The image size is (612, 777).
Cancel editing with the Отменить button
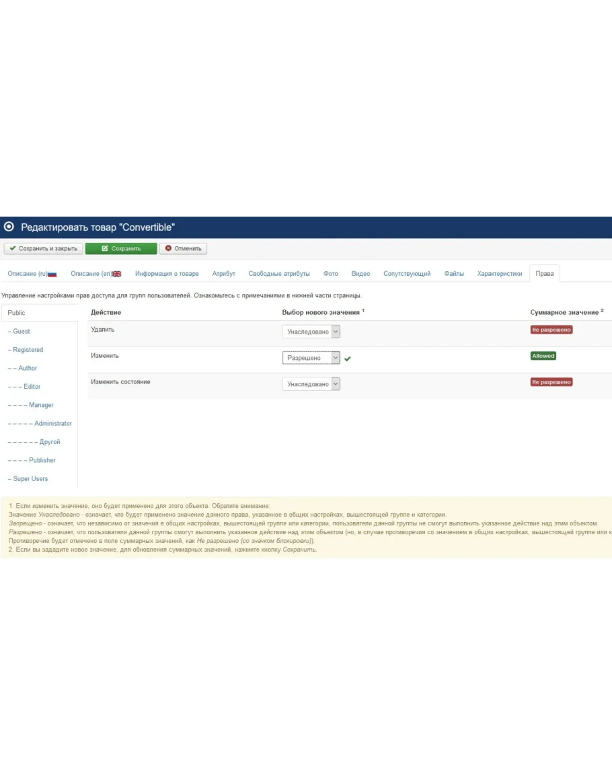pos(183,248)
